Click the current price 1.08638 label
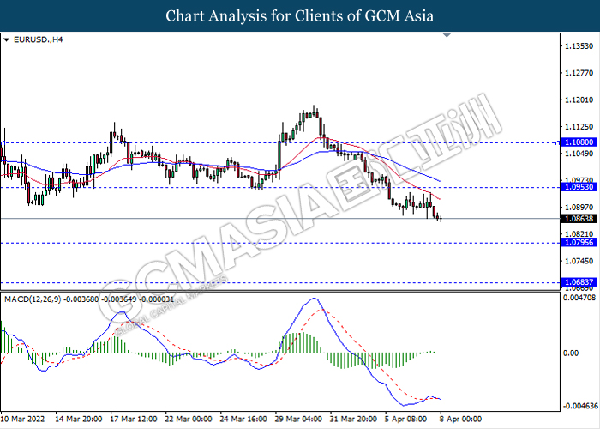The image size is (600, 429). click(579, 219)
